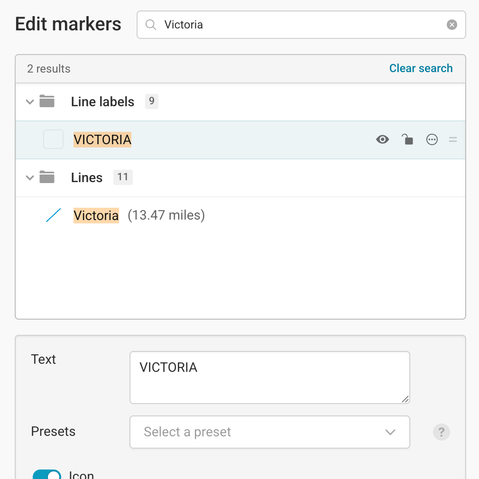
Task: Click the drag handle on the VICTORIA row
Action: [452, 139]
